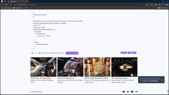The width and height of the screenshot is (169, 95).
Task: Click the '2023-06-15 13:32:24' date text
Action: click(x=58, y=53)
